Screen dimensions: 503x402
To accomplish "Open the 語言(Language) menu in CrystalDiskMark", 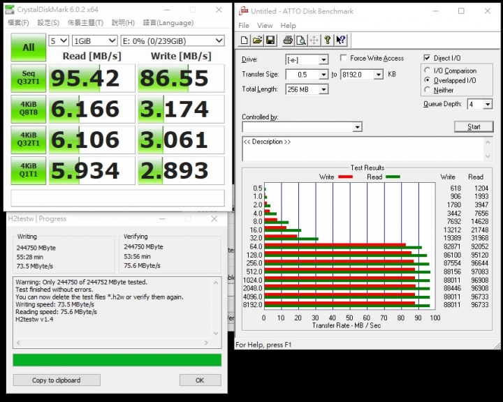I will click(168, 23).
